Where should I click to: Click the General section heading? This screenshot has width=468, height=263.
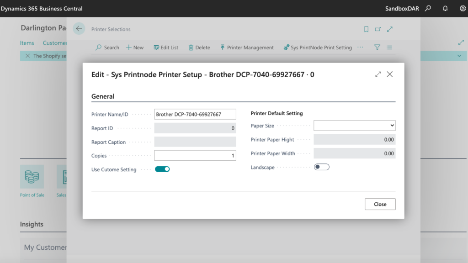click(x=103, y=96)
